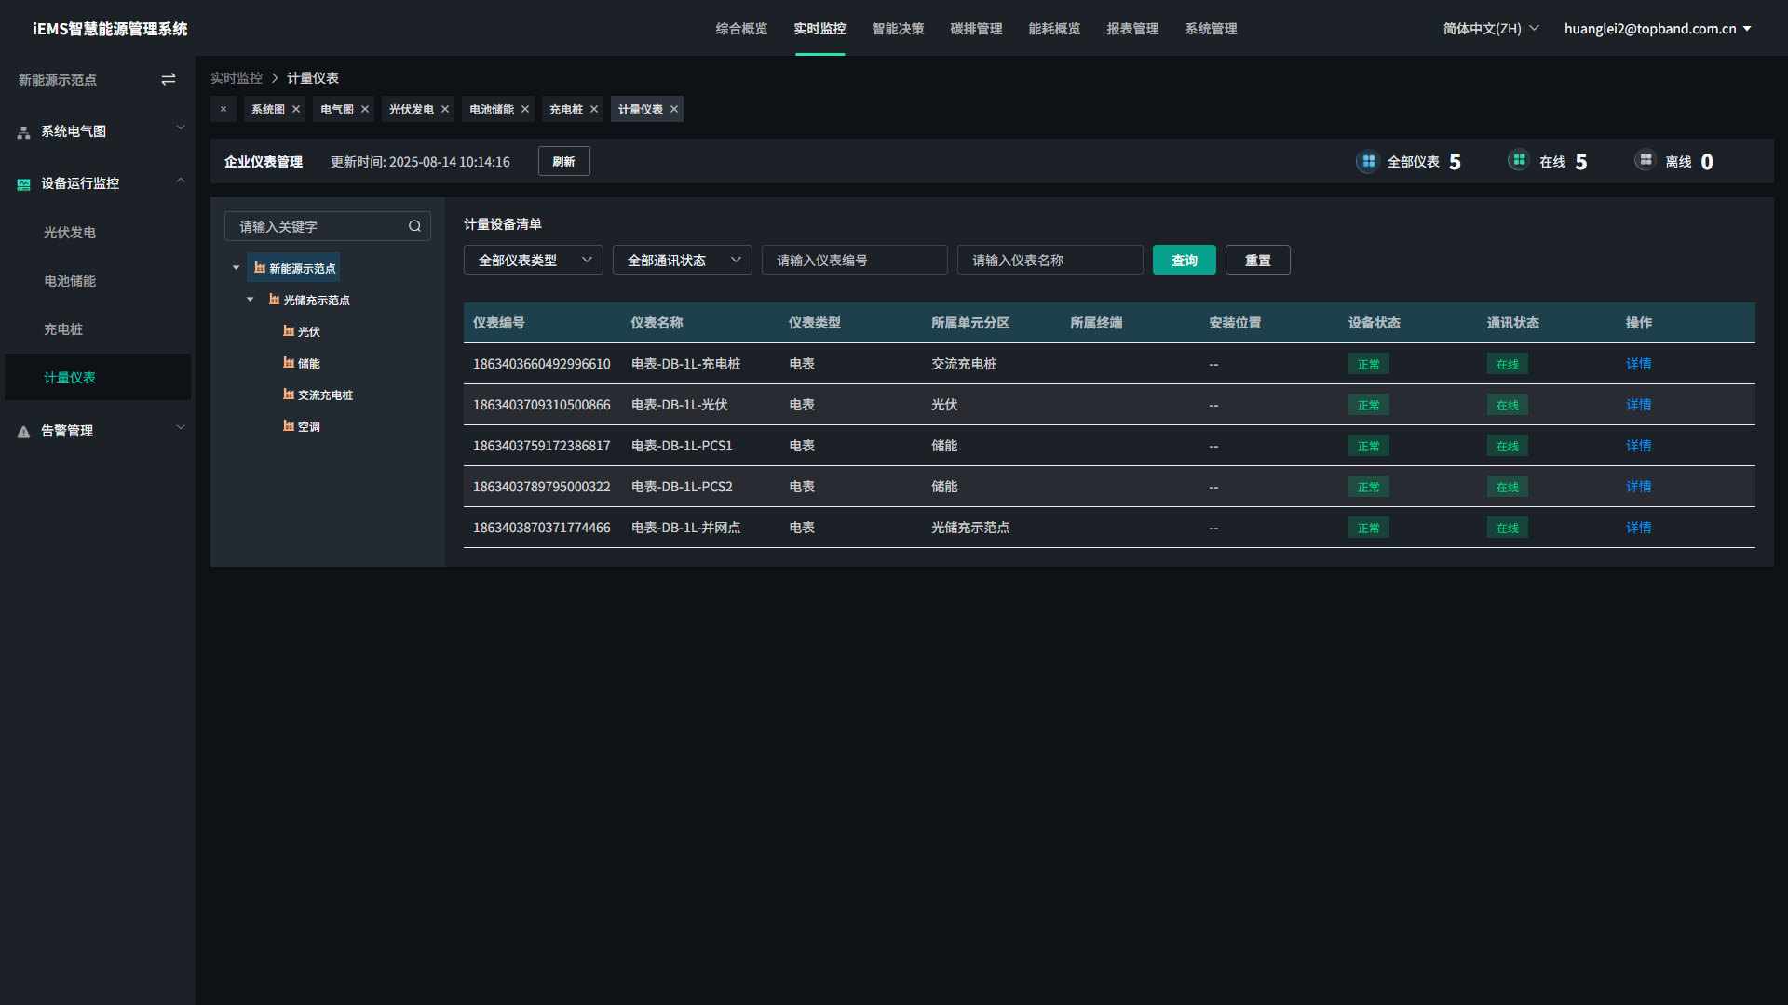Click the green 在线 grid icon
This screenshot has width=1788, height=1005.
1518,160
